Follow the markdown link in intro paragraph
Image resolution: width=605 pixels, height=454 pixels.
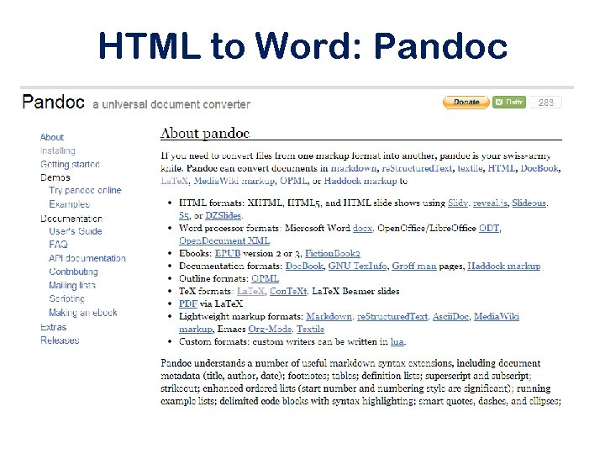354,168
